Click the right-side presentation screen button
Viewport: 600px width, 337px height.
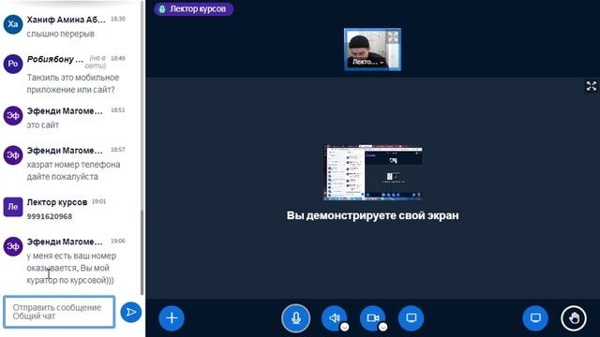tap(535, 318)
